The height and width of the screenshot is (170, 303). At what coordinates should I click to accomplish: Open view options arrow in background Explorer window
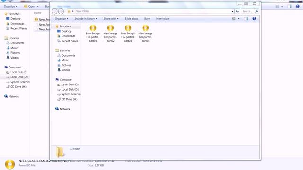tap(282, 6)
